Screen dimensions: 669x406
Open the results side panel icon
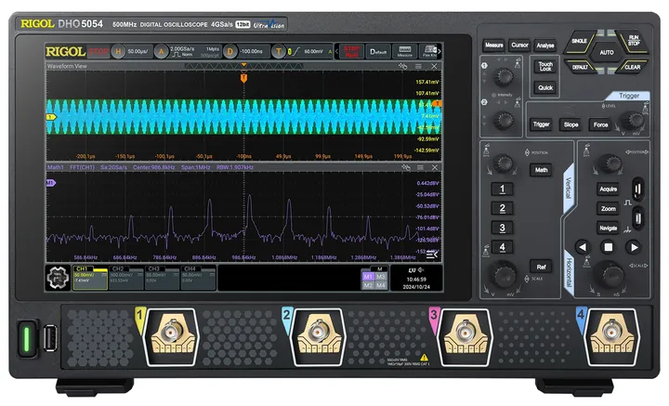tap(432, 255)
